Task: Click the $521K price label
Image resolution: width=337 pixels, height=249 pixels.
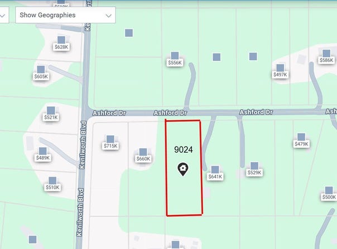Action: [51, 118]
